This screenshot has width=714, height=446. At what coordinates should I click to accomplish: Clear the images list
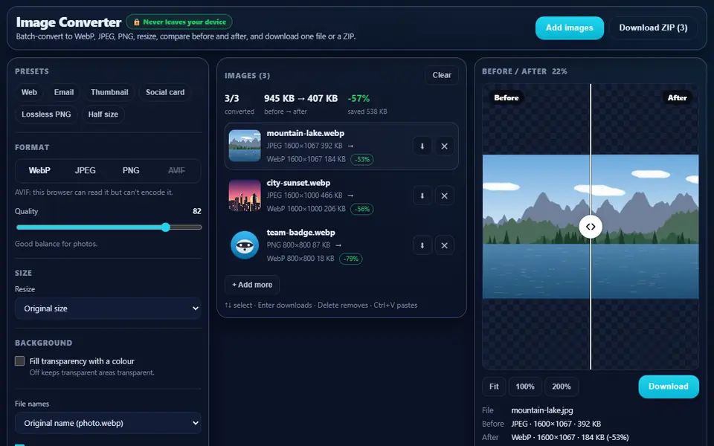click(442, 75)
